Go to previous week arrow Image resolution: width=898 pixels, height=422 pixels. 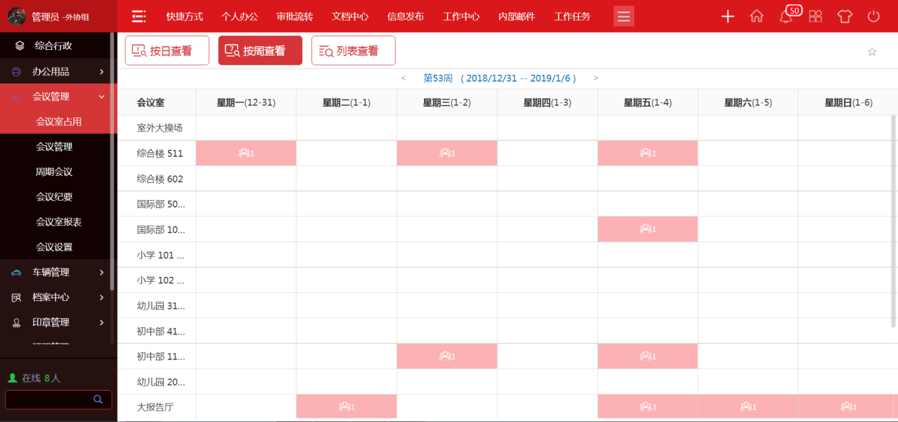pyautogui.click(x=403, y=78)
